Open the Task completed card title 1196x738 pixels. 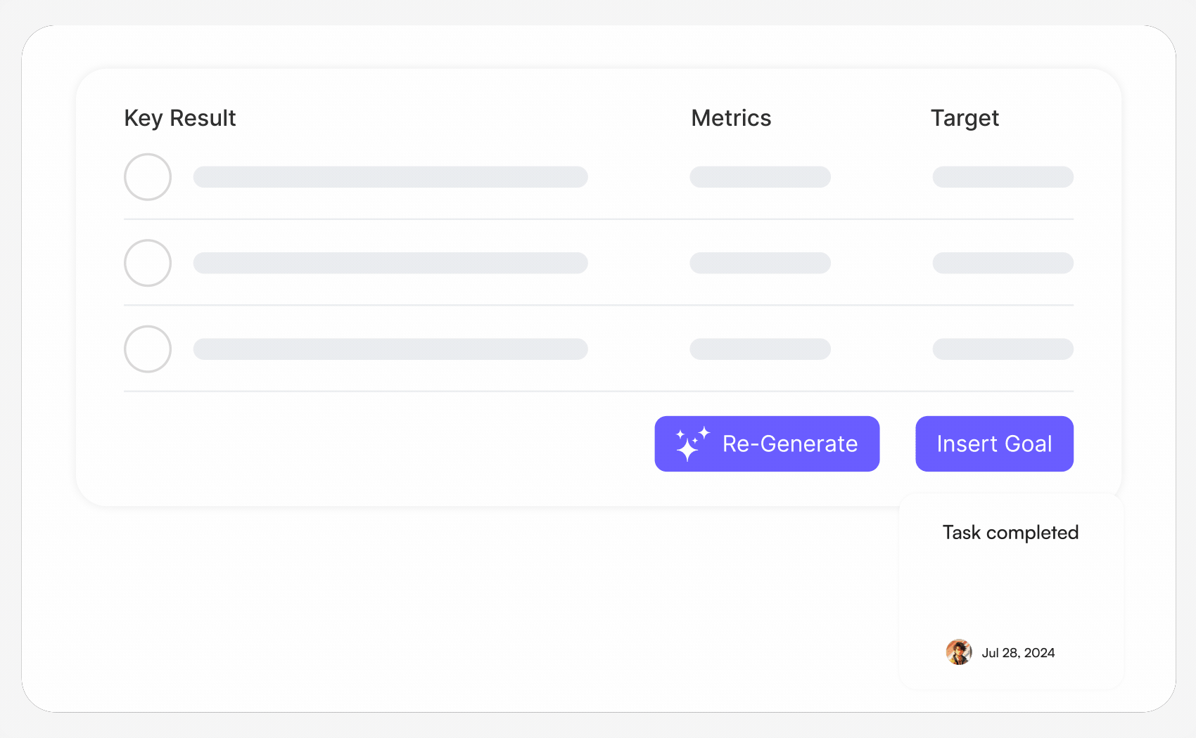click(x=1010, y=533)
